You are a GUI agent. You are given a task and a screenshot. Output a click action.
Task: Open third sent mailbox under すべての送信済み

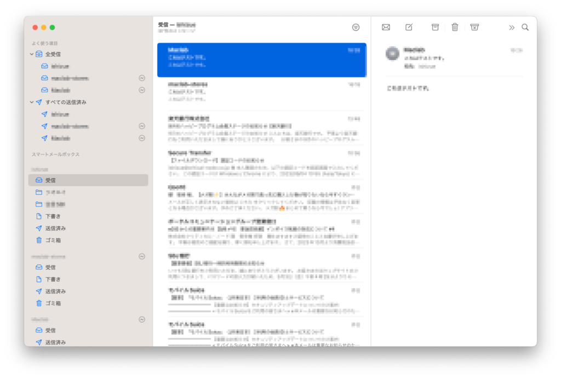click(88, 138)
